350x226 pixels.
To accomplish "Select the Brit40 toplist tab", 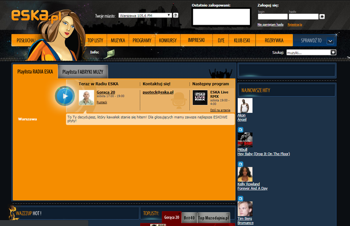I will tap(189, 218).
